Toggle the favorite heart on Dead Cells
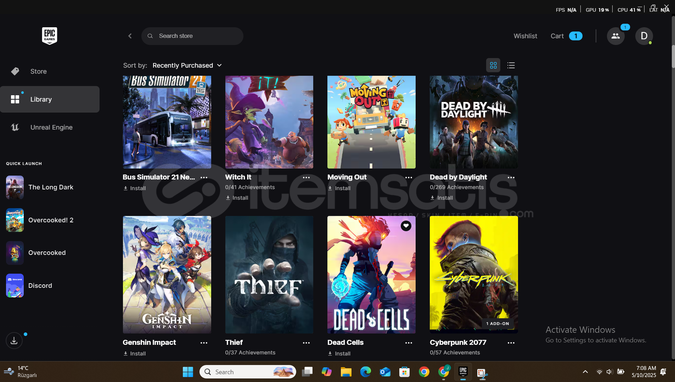The image size is (675, 382). (x=406, y=226)
